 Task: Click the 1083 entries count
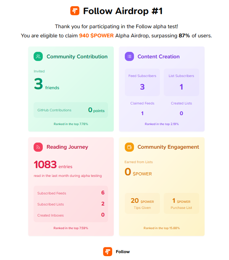click(x=53, y=165)
